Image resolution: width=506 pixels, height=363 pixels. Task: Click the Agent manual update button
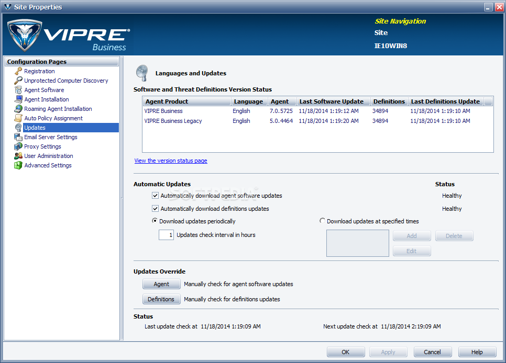point(161,284)
